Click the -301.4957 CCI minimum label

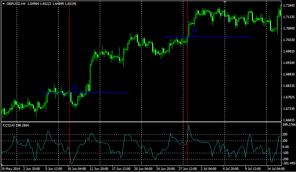pyautogui.click(x=289, y=163)
